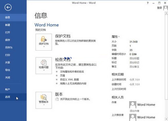Image resolution: width=168 pixels, height=121 pixels.
Task: Click 添加标题 field to add a title
Action: click(134, 58)
